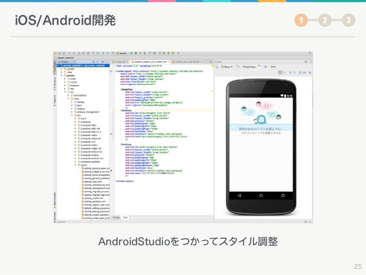Open the AppTheme selector in Preview
366x275 pixels.
pos(249,67)
